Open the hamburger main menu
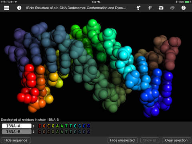 [6, 8]
